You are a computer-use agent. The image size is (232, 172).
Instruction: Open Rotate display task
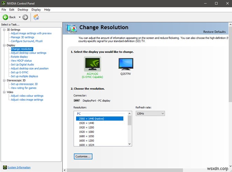point(19,57)
